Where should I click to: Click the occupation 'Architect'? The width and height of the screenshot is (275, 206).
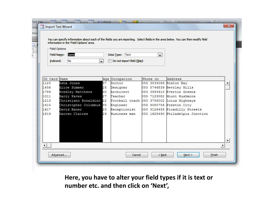[x=120, y=92]
